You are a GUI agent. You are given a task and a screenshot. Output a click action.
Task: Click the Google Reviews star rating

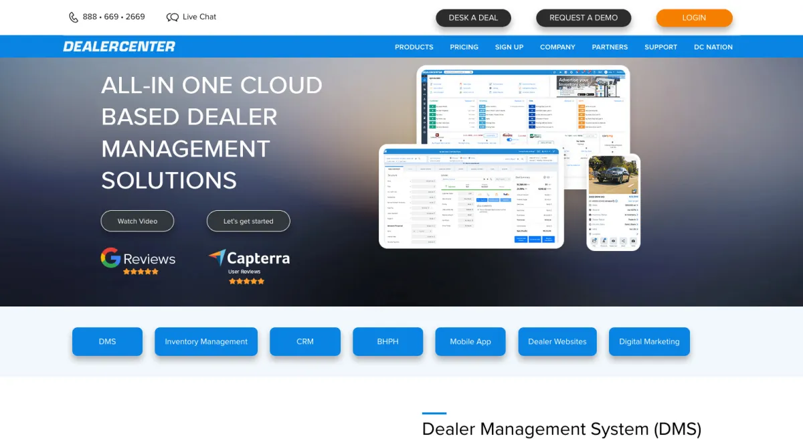[x=141, y=272]
